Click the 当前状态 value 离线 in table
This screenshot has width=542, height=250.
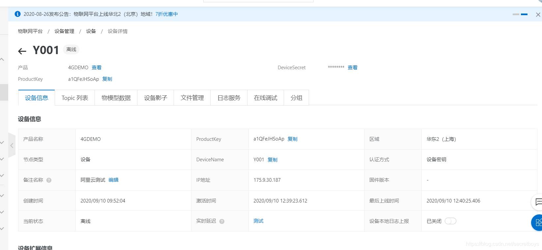pyautogui.click(x=85, y=221)
